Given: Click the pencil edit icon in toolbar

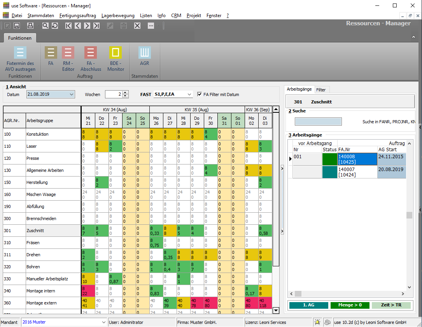Looking at the screenshot, I should click(x=110, y=26).
